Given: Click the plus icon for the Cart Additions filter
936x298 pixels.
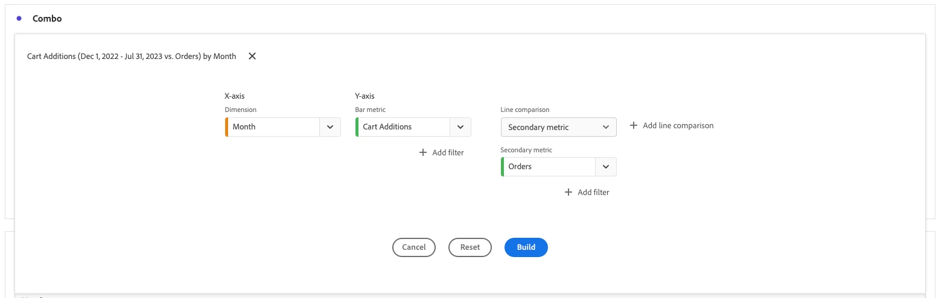Looking at the screenshot, I should click(x=422, y=152).
